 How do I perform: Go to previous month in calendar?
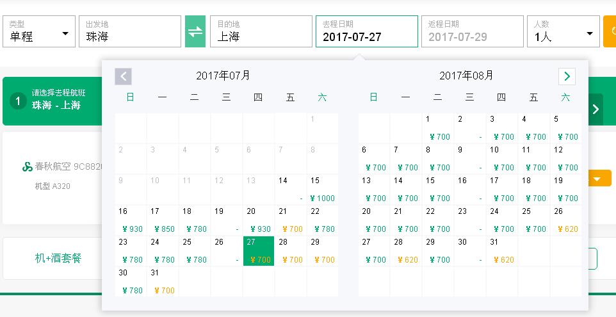123,76
